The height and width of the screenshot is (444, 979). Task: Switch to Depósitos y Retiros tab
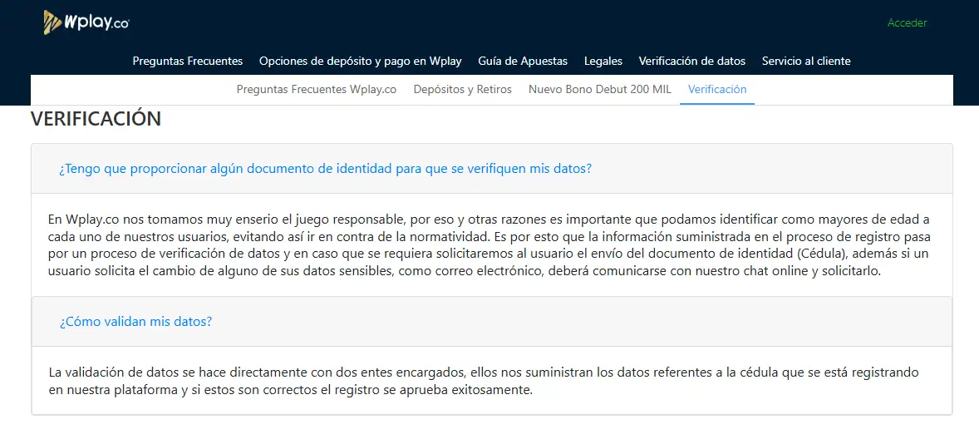point(463,89)
